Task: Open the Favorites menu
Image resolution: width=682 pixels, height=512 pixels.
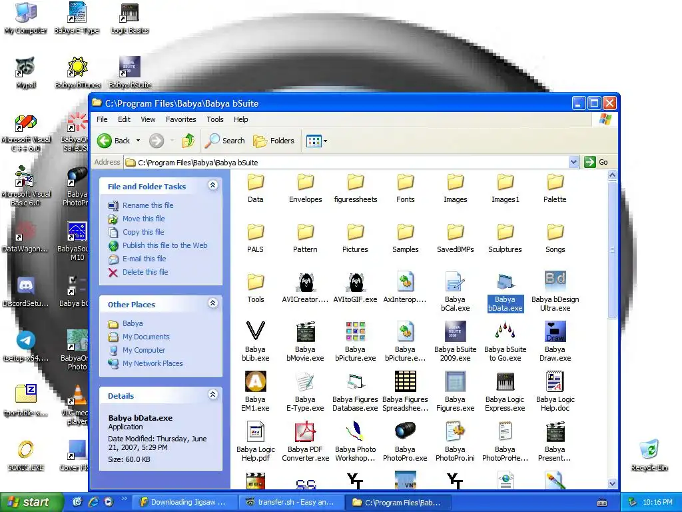Action: click(x=181, y=119)
